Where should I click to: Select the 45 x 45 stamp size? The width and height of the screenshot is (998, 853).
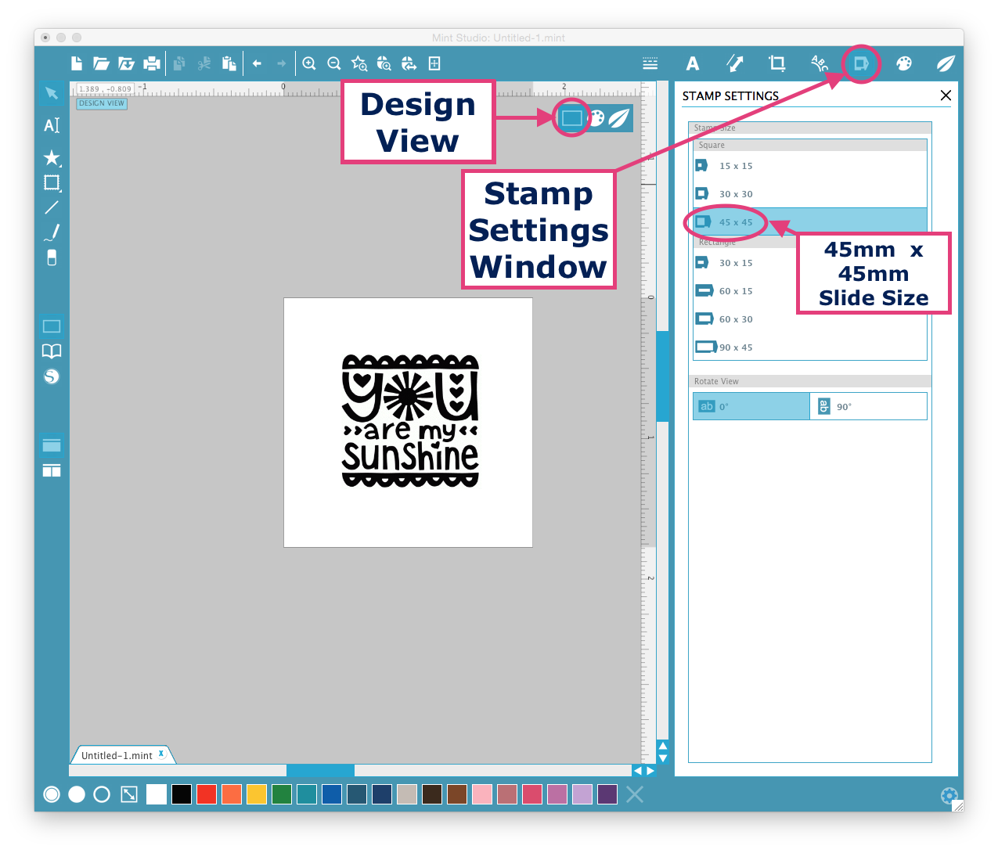735,221
